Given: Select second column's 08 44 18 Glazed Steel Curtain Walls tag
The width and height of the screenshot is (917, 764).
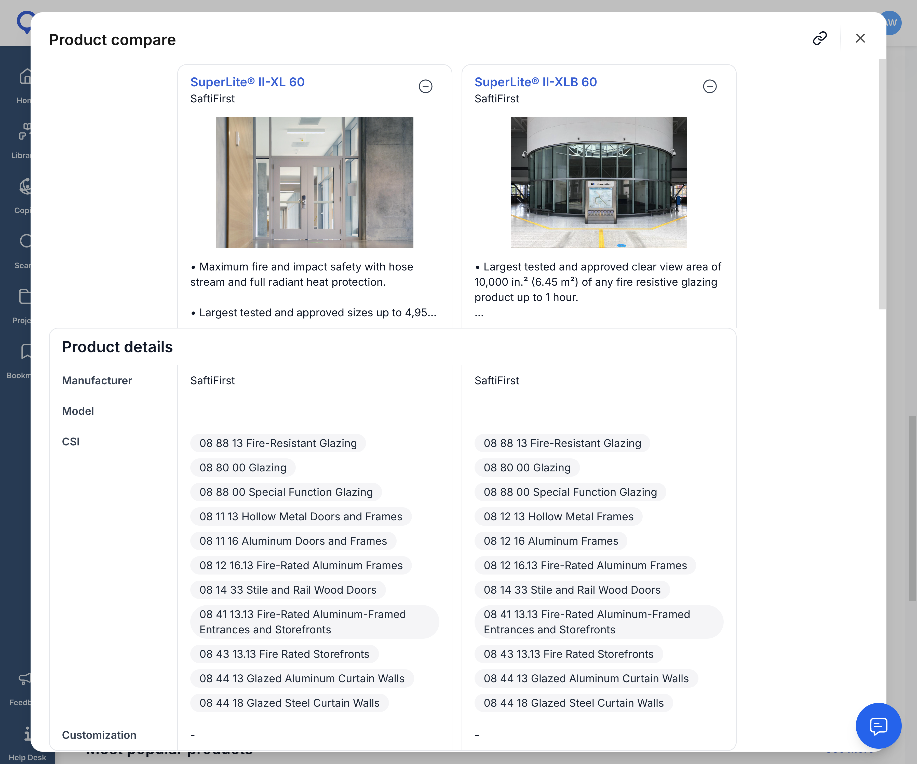Looking at the screenshot, I should (x=574, y=703).
